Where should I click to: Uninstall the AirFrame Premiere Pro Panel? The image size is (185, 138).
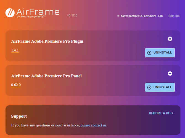click(160, 87)
